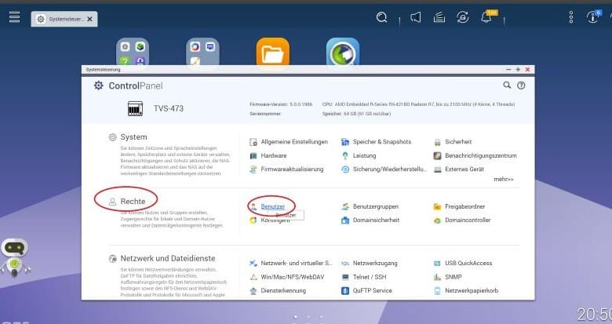
Task: Open the bell notifications icon
Action: pyautogui.click(x=486, y=17)
